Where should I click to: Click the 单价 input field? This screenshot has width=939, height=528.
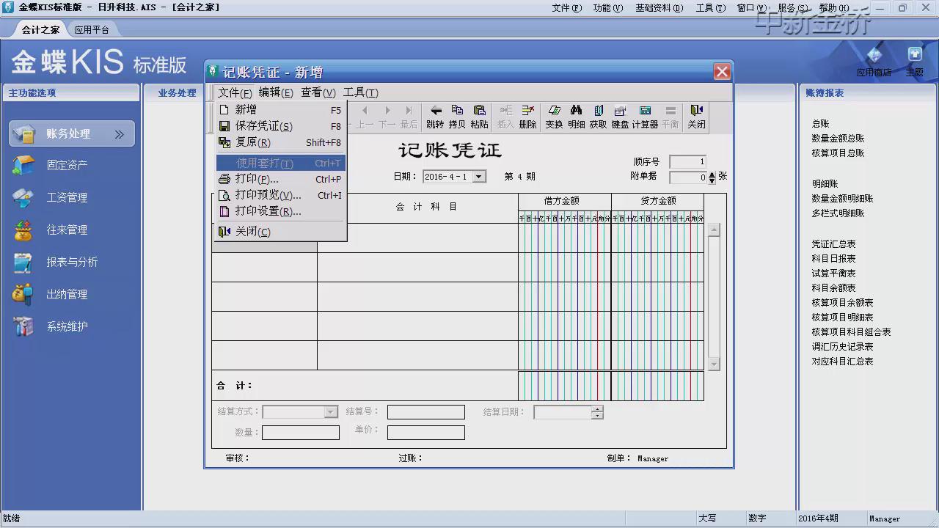point(426,433)
